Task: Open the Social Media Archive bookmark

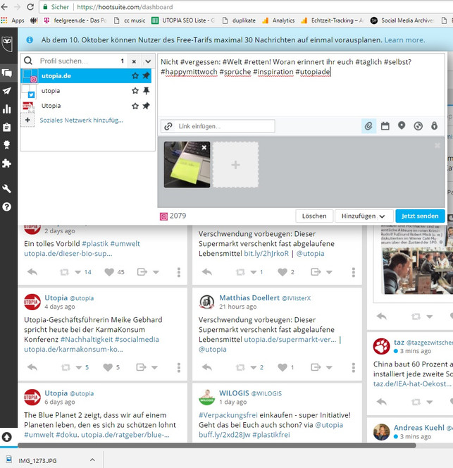Action: [x=402, y=20]
